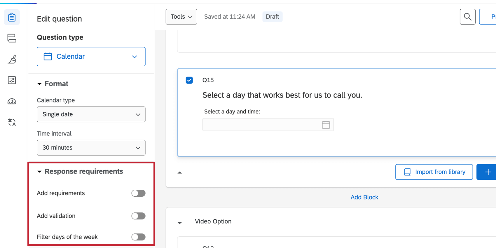496x248 pixels.
Task: Click the search magnifier icon
Action: [x=467, y=17]
